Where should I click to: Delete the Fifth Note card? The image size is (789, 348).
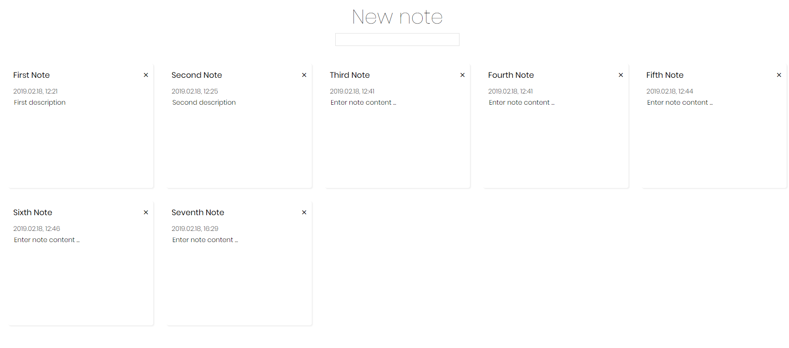click(x=779, y=75)
